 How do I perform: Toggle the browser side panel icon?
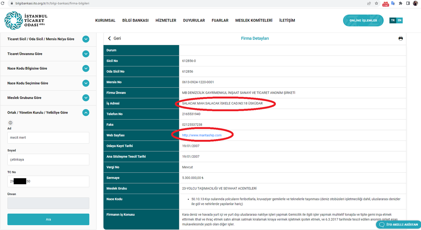(x=408, y=3)
